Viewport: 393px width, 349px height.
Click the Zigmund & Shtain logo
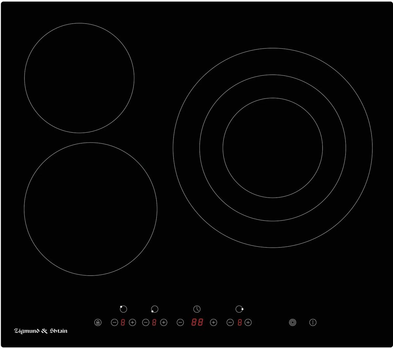point(41,331)
